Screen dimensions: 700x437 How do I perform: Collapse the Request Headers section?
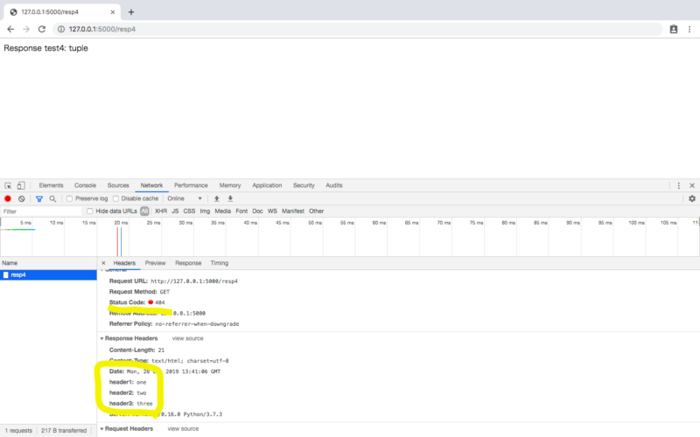click(x=101, y=428)
